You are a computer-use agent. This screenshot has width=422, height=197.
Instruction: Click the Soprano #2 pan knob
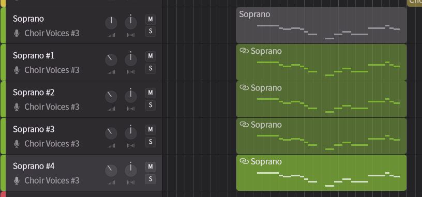click(x=131, y=97)
